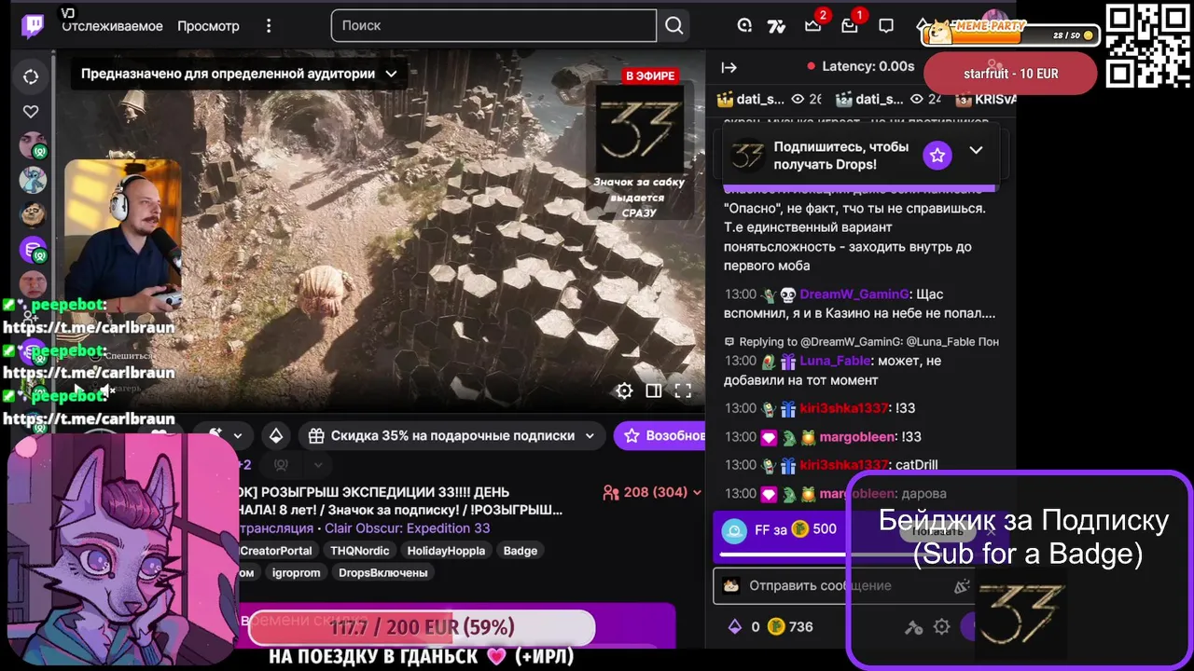Click 117.7 / 200 EUR goal progress bar
The width and height of the screenshot is (1194, 671).
coord(422,627)
